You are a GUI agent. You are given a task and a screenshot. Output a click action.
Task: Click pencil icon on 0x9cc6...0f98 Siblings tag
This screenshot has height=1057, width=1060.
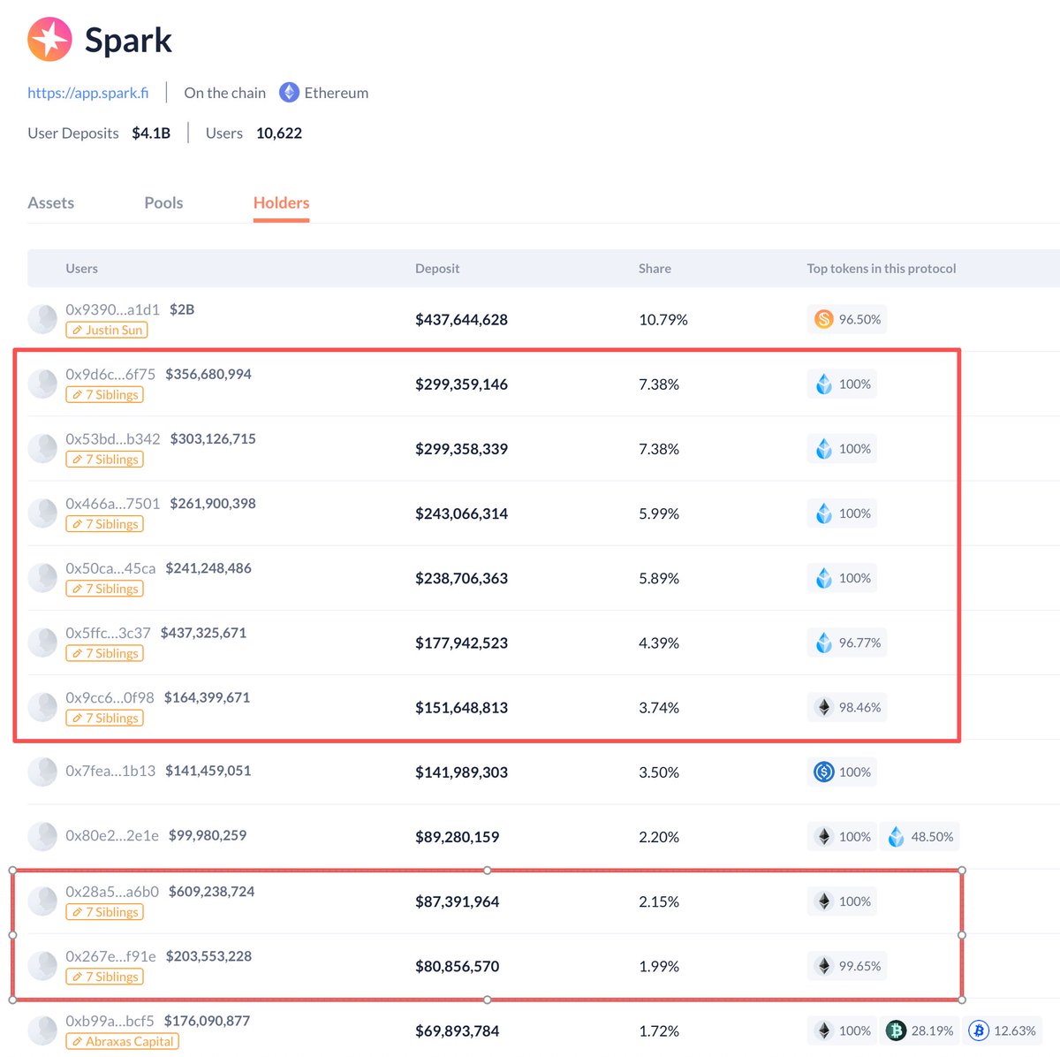[77, 718]
